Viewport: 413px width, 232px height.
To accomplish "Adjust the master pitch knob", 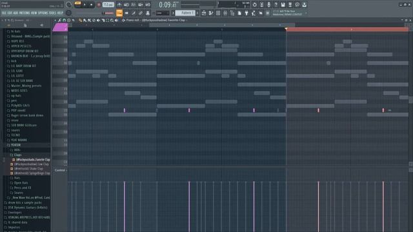I will point(68,13).
